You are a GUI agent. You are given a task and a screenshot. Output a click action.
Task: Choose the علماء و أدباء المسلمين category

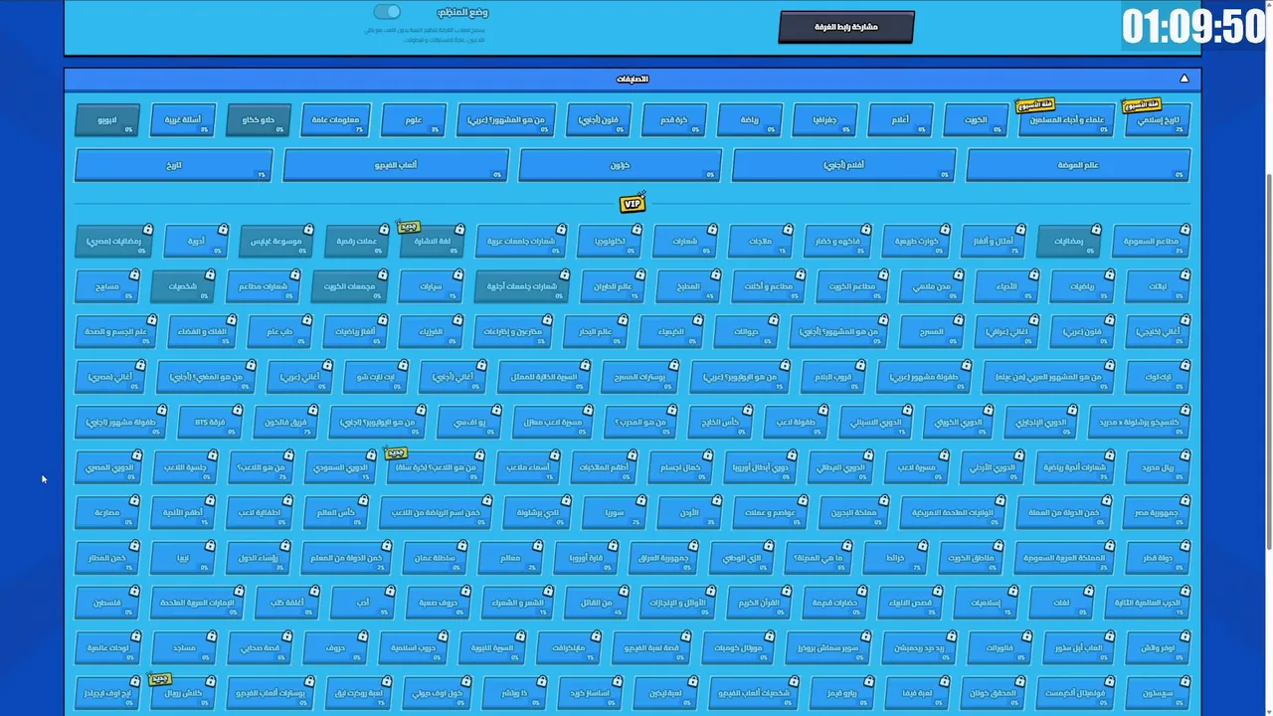click(x=1066, y=120)
